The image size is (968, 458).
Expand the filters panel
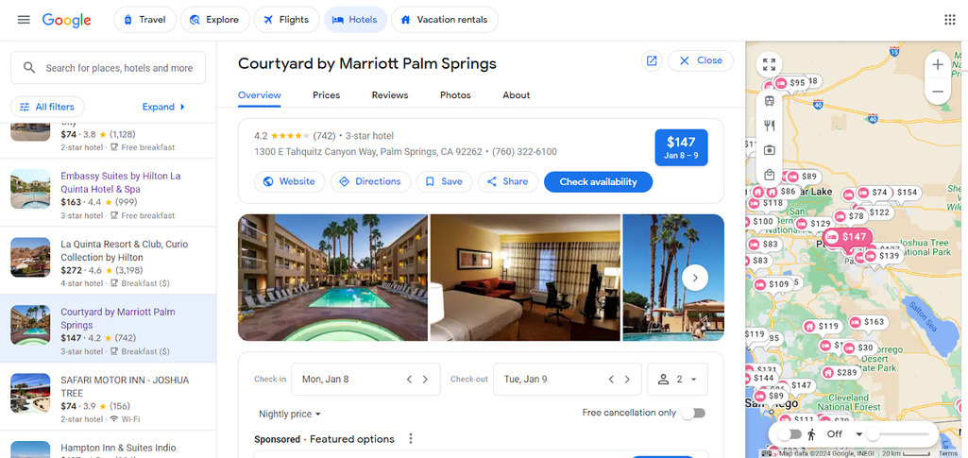click(x=164, y=107)
